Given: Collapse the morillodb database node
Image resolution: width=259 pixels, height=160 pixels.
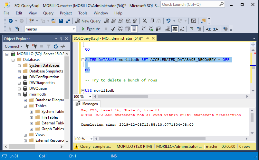Looking at the screenshot, I should [19, 95].
